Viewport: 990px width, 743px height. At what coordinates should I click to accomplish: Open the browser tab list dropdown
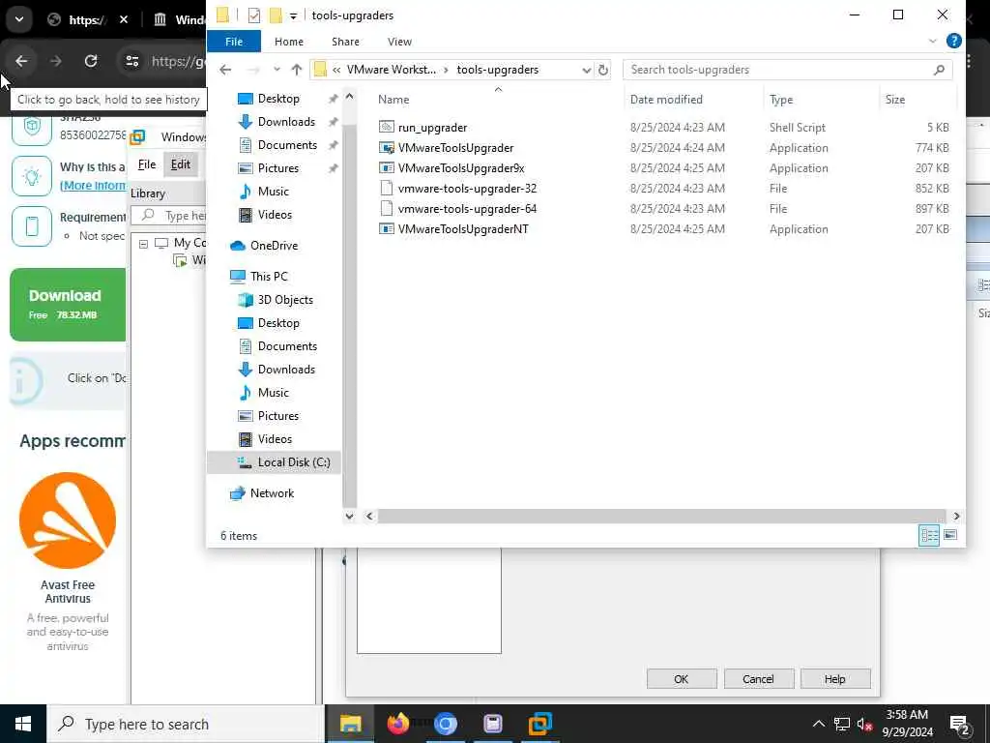click(19, 19)
